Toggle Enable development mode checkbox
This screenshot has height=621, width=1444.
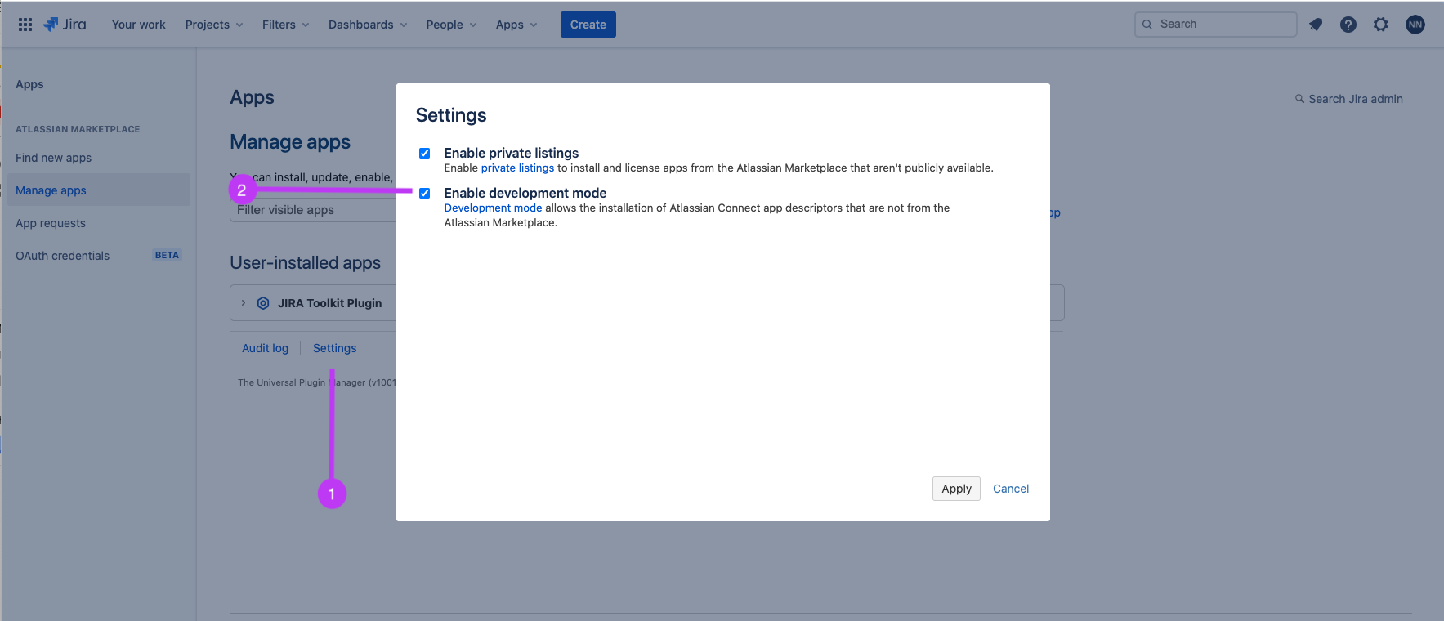425,194
